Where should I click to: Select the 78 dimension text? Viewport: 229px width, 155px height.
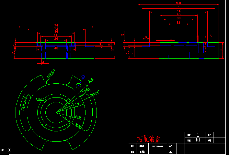click(56, 28)
